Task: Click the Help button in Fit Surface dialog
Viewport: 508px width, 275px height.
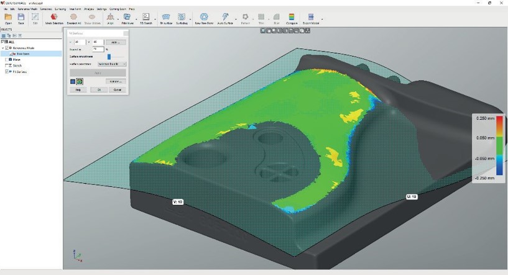Action: point(78,89)
